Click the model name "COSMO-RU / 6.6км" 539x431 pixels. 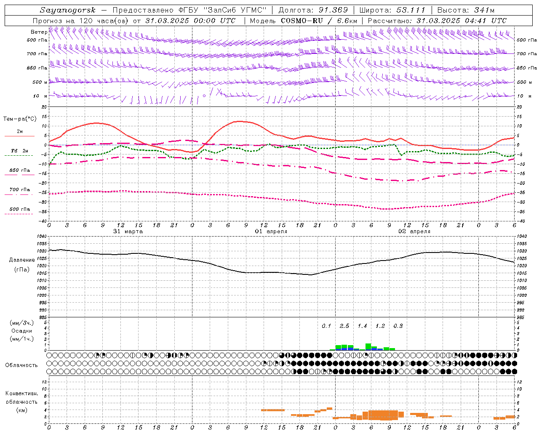(x=319, y=21)
